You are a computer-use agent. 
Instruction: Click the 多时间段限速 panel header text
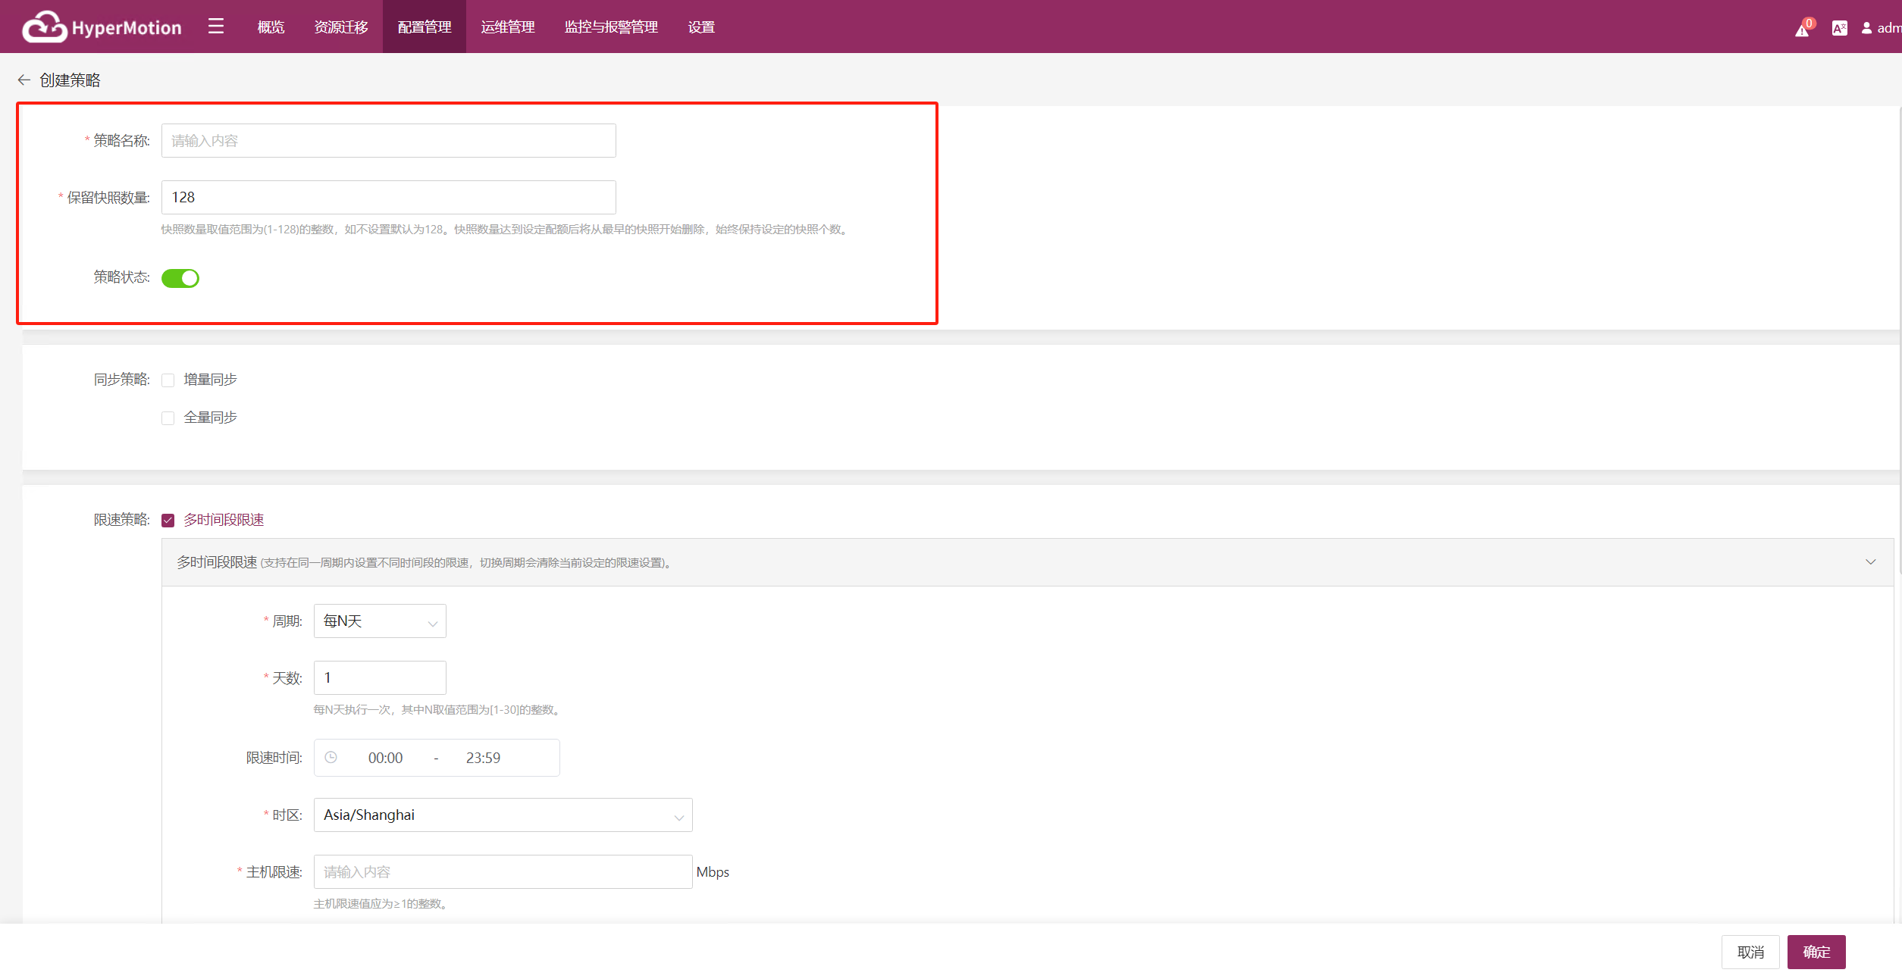pos(217,562)
